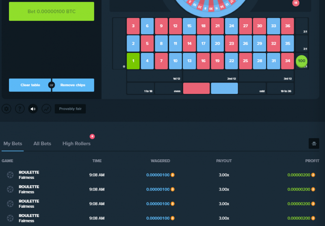Viewport: 325px width, 226px height.
Task: Place chip on number 30
Action: [260, 26]
